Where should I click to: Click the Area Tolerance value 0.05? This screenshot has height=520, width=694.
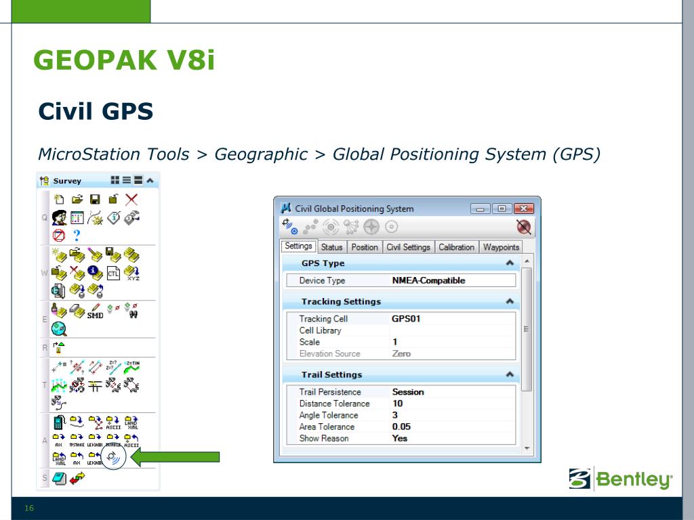(452, 427)
